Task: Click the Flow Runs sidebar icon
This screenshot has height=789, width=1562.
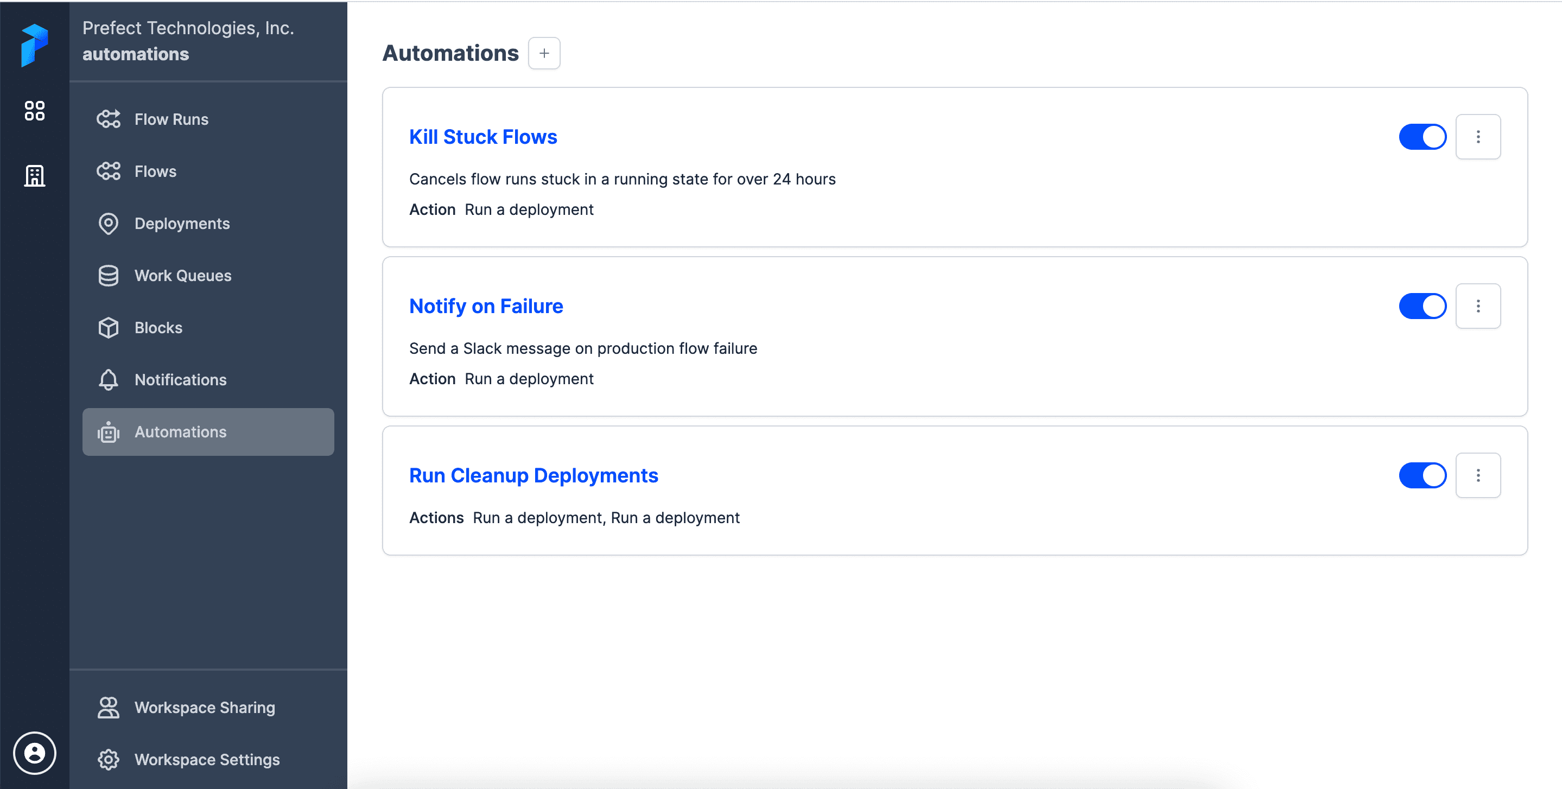Action: pyautogui.click(x=109, y=119)
